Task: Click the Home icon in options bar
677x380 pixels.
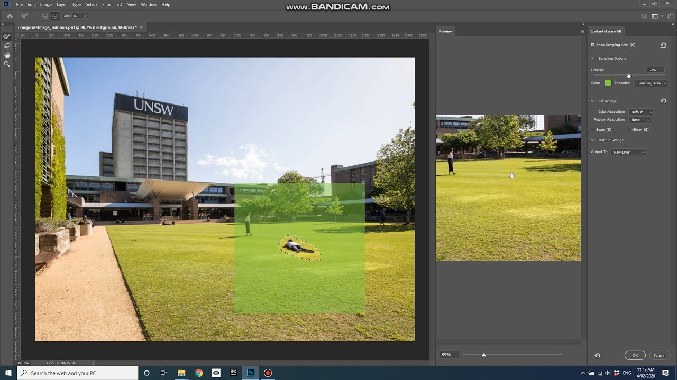Action: pos(10,16)
